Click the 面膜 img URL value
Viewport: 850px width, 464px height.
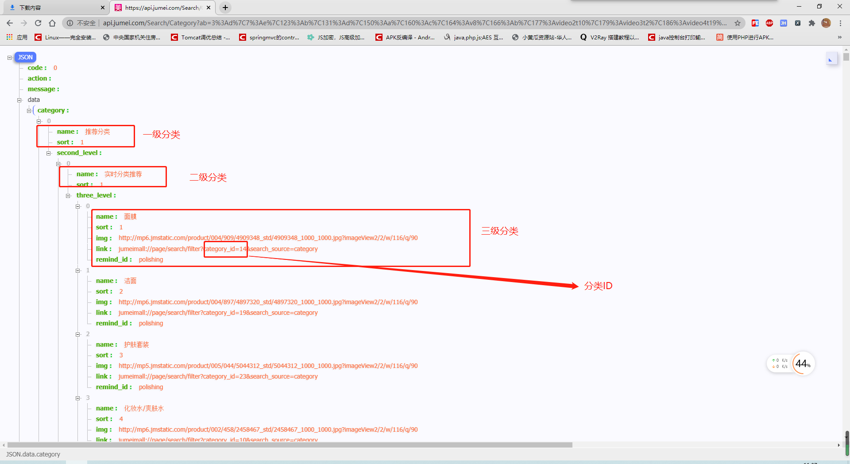click(268, 238)
